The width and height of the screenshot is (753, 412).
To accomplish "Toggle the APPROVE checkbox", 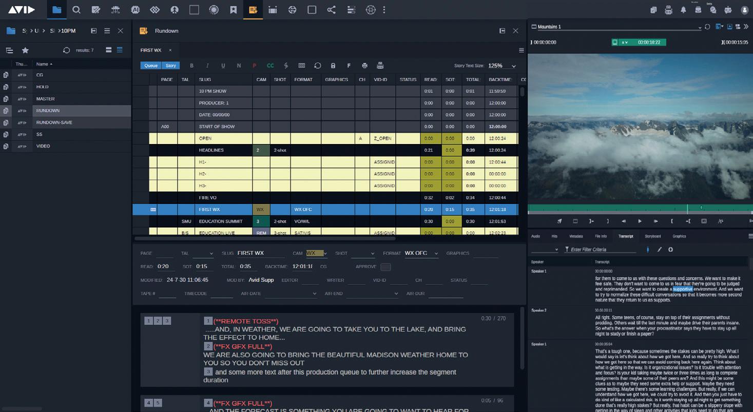I will (x=385, y=267).
